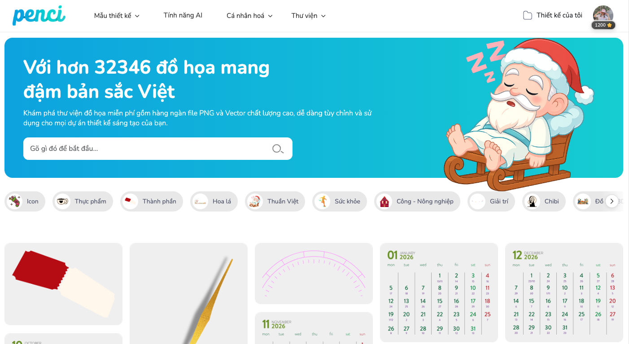The image size is (629, 344).
Task: Show more categories with right arrow
Action: click(612, 201)
